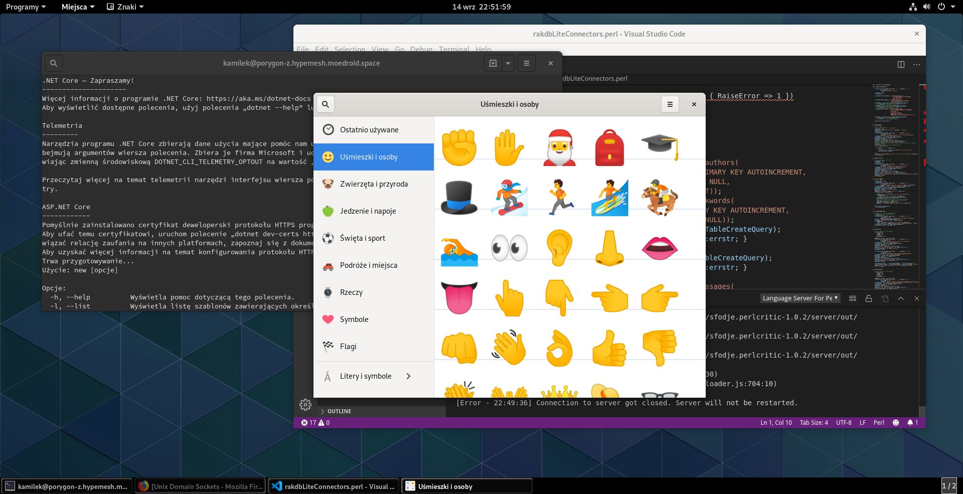Expand the OUTLINE section in VS Code
Viewport: 963px width, 494px height.
[339, 411]
